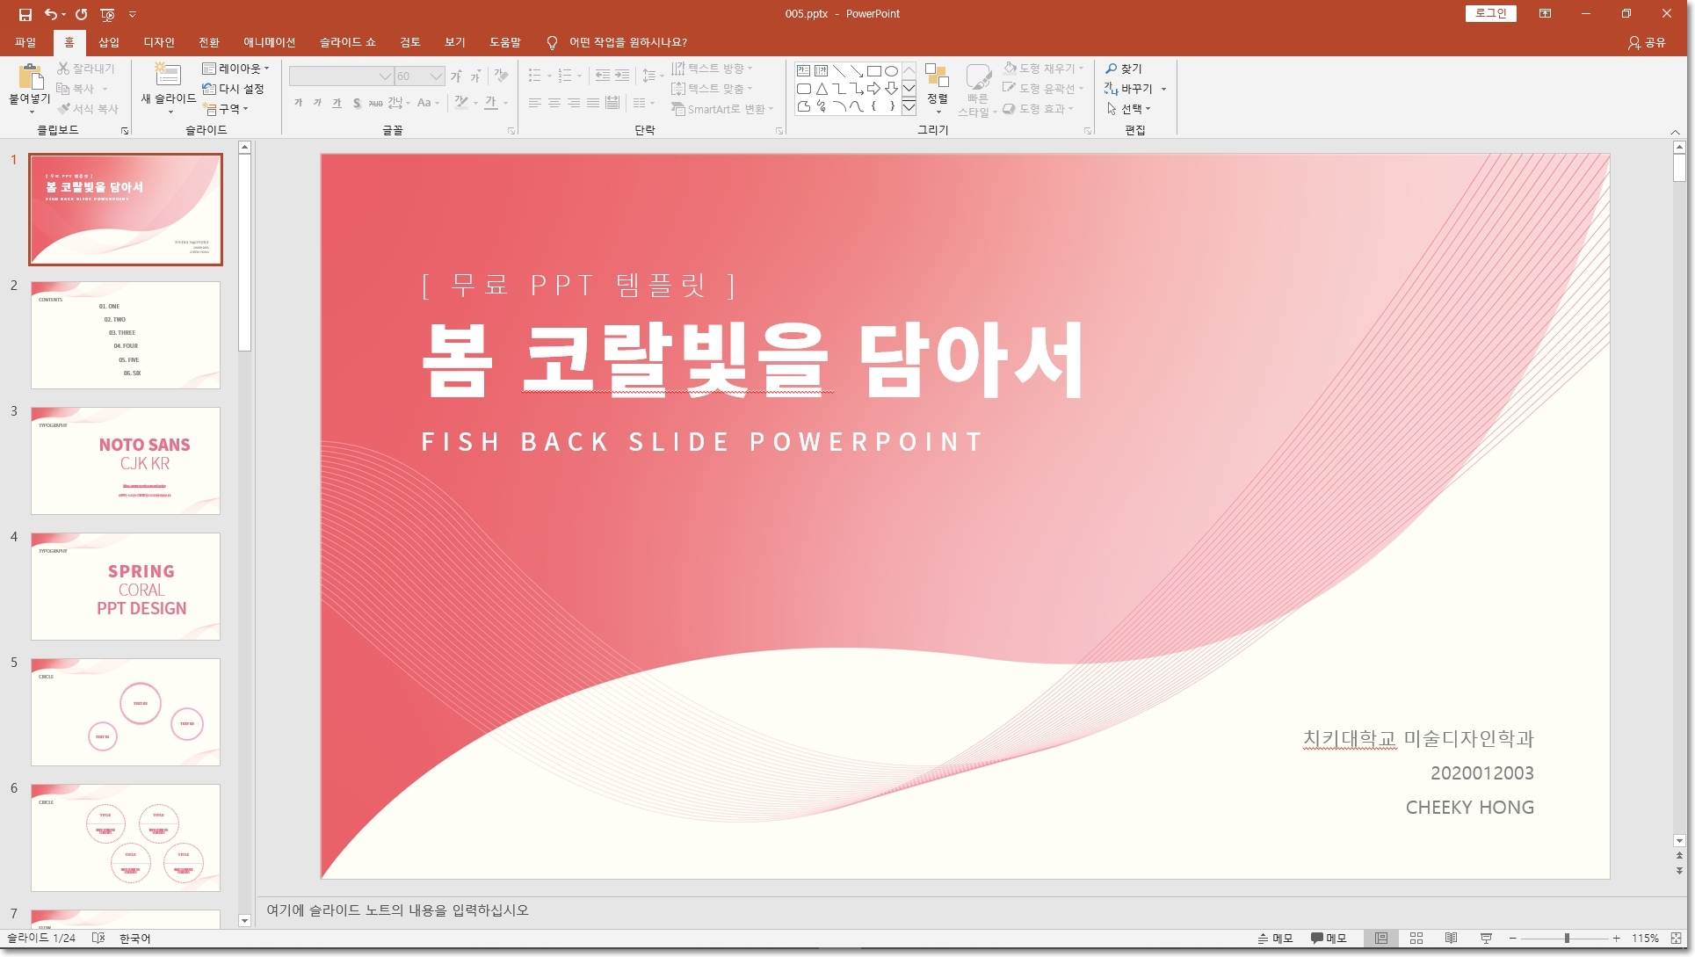
Task: Click the Share (공유) button
Action: coord(1647,42)
